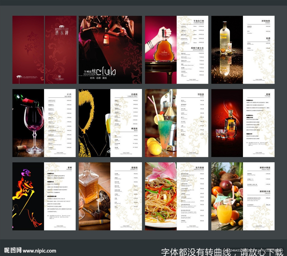287x256 pixels.
Task: Click the 啤酒类 Beer heading
Action: pyautogui.click(x=134, y=129)
